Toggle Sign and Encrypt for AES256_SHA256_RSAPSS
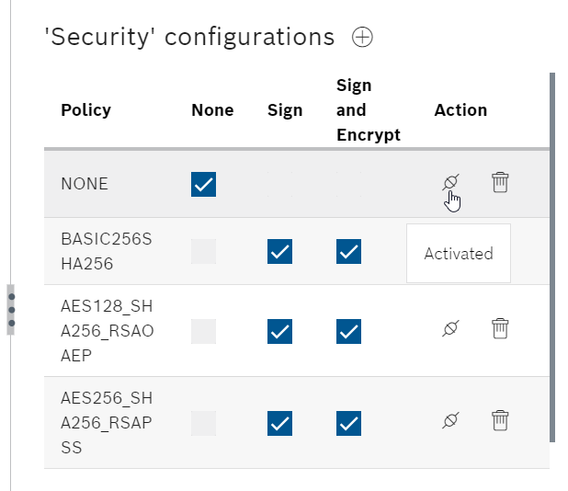 click(x=348, y=423)
